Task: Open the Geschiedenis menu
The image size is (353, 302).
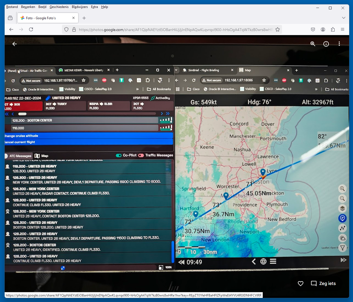Action: (x=59, y=7)
